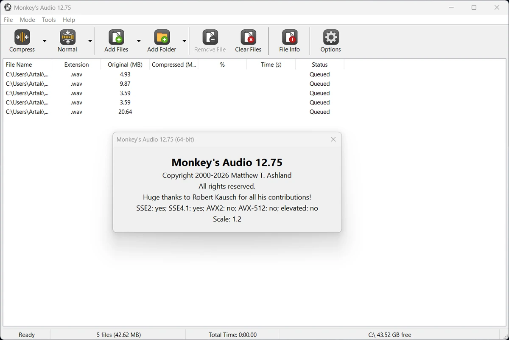Screen dimensions: 509x340
Task: Click the 'Scale: 1.2' text in dialog
Action: (227, 219)
